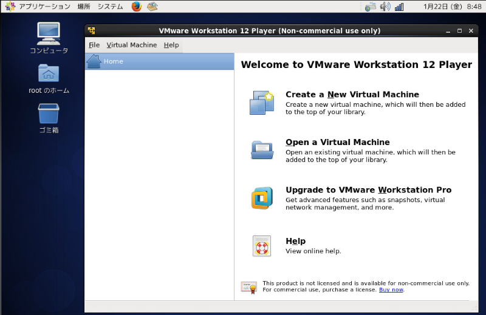The width and height of the screenshot is (486, 315).
Task: Click the VMware window title bar icon
Action: point(92,30)
